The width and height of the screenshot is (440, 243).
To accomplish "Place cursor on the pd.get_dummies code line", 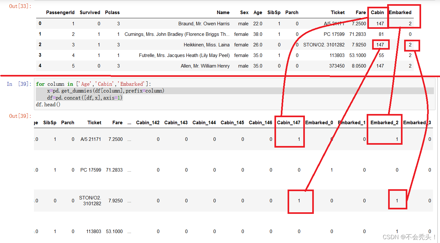I will tap(106, 91).
